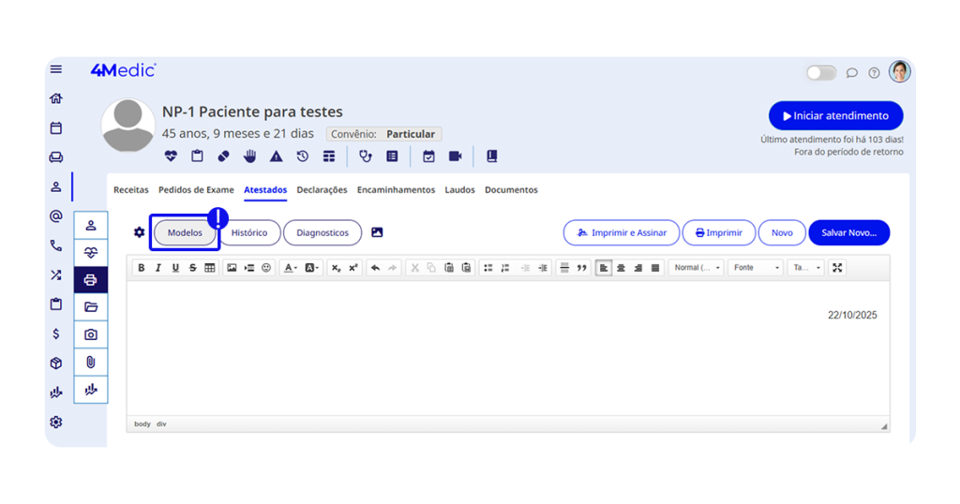This screenshot has width=960, height=504.
Task: Click the pill medication icon in patient header
Action: [x=223, y=156]
